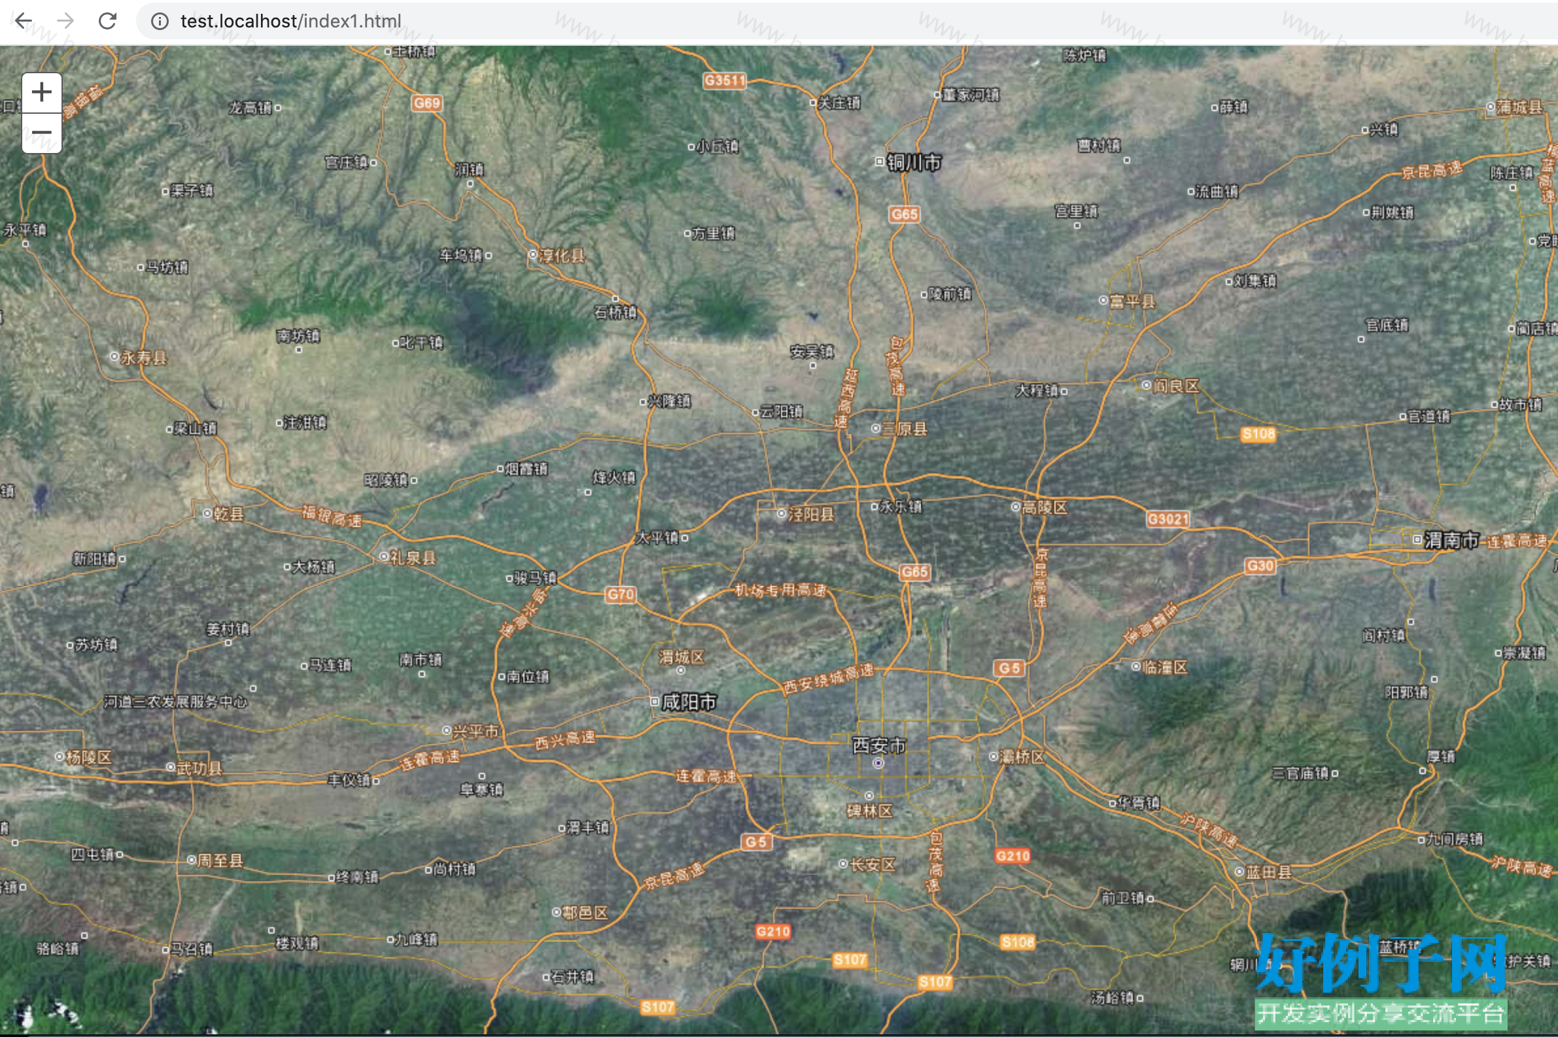This screenshot has height=1037, width=1558.
Task: Select the 陵前镇 town label
Action: (x=950, y=294)
